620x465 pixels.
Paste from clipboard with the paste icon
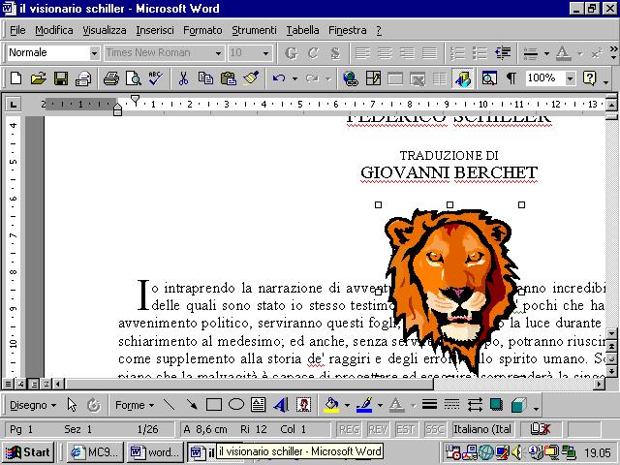tap(229, 78)
